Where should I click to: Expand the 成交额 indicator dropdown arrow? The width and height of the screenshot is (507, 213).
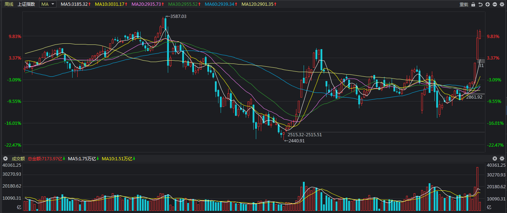coord(5,158)
